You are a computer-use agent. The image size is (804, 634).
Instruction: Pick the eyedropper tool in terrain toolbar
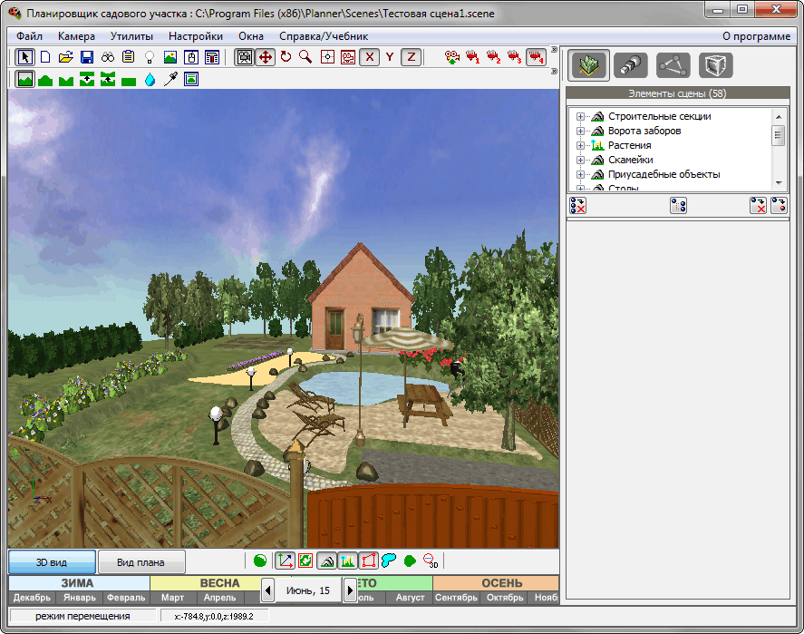tap(170, 80)
